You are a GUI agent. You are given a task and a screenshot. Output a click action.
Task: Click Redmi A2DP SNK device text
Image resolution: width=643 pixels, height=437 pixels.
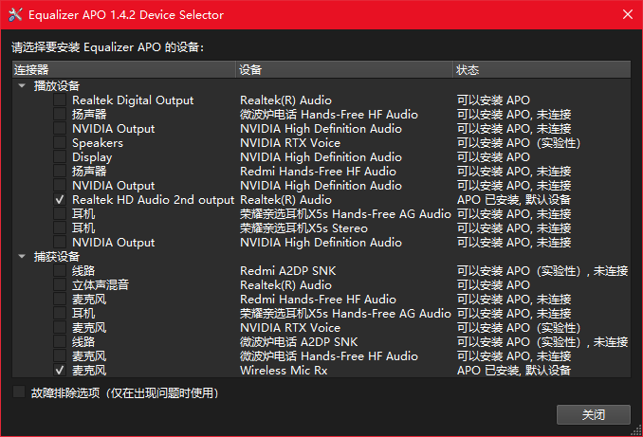pyautogui.click(x=288, y=271)
